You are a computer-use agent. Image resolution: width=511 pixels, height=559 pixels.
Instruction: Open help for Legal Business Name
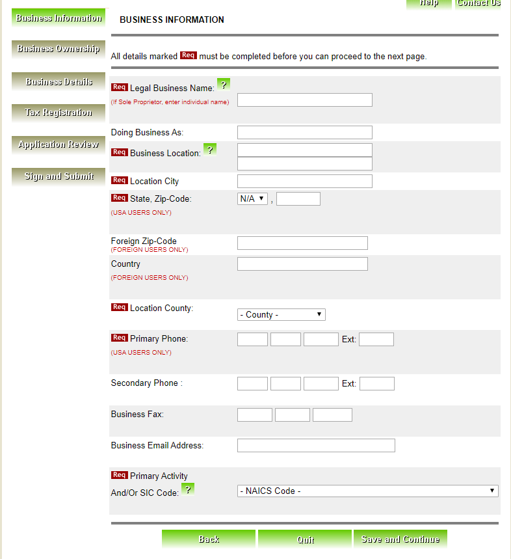point(224,85)
